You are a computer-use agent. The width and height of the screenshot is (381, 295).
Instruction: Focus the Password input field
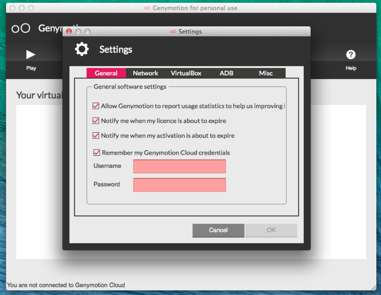point(180,185)
